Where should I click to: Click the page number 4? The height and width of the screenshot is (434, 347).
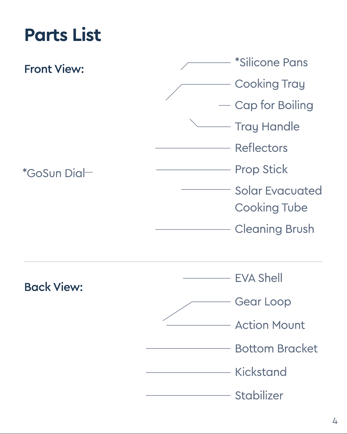pyautogui.click(x=335, y=421)
